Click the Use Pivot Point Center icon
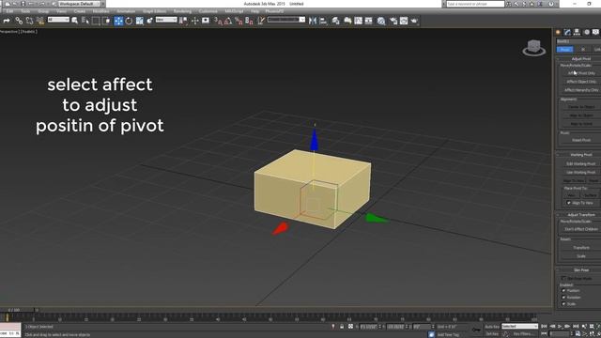Screen dimensions: 601x338 point(184,21)
